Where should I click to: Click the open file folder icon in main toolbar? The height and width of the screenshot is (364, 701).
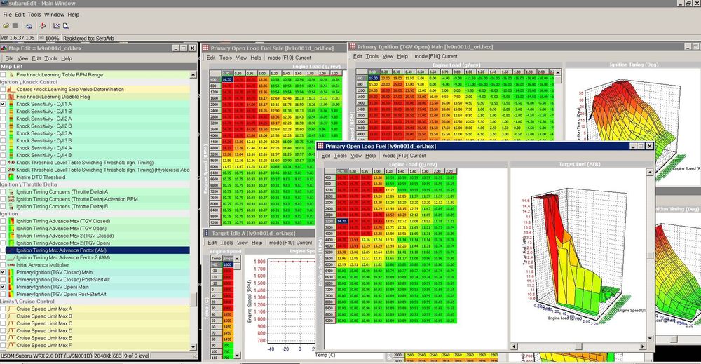coord(6,26)
